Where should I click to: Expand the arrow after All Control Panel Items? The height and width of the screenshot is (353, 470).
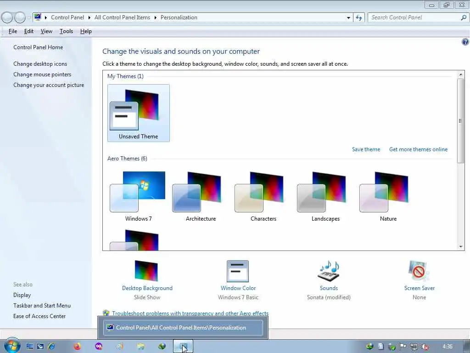pyautogui.click(x=155, y=18)
